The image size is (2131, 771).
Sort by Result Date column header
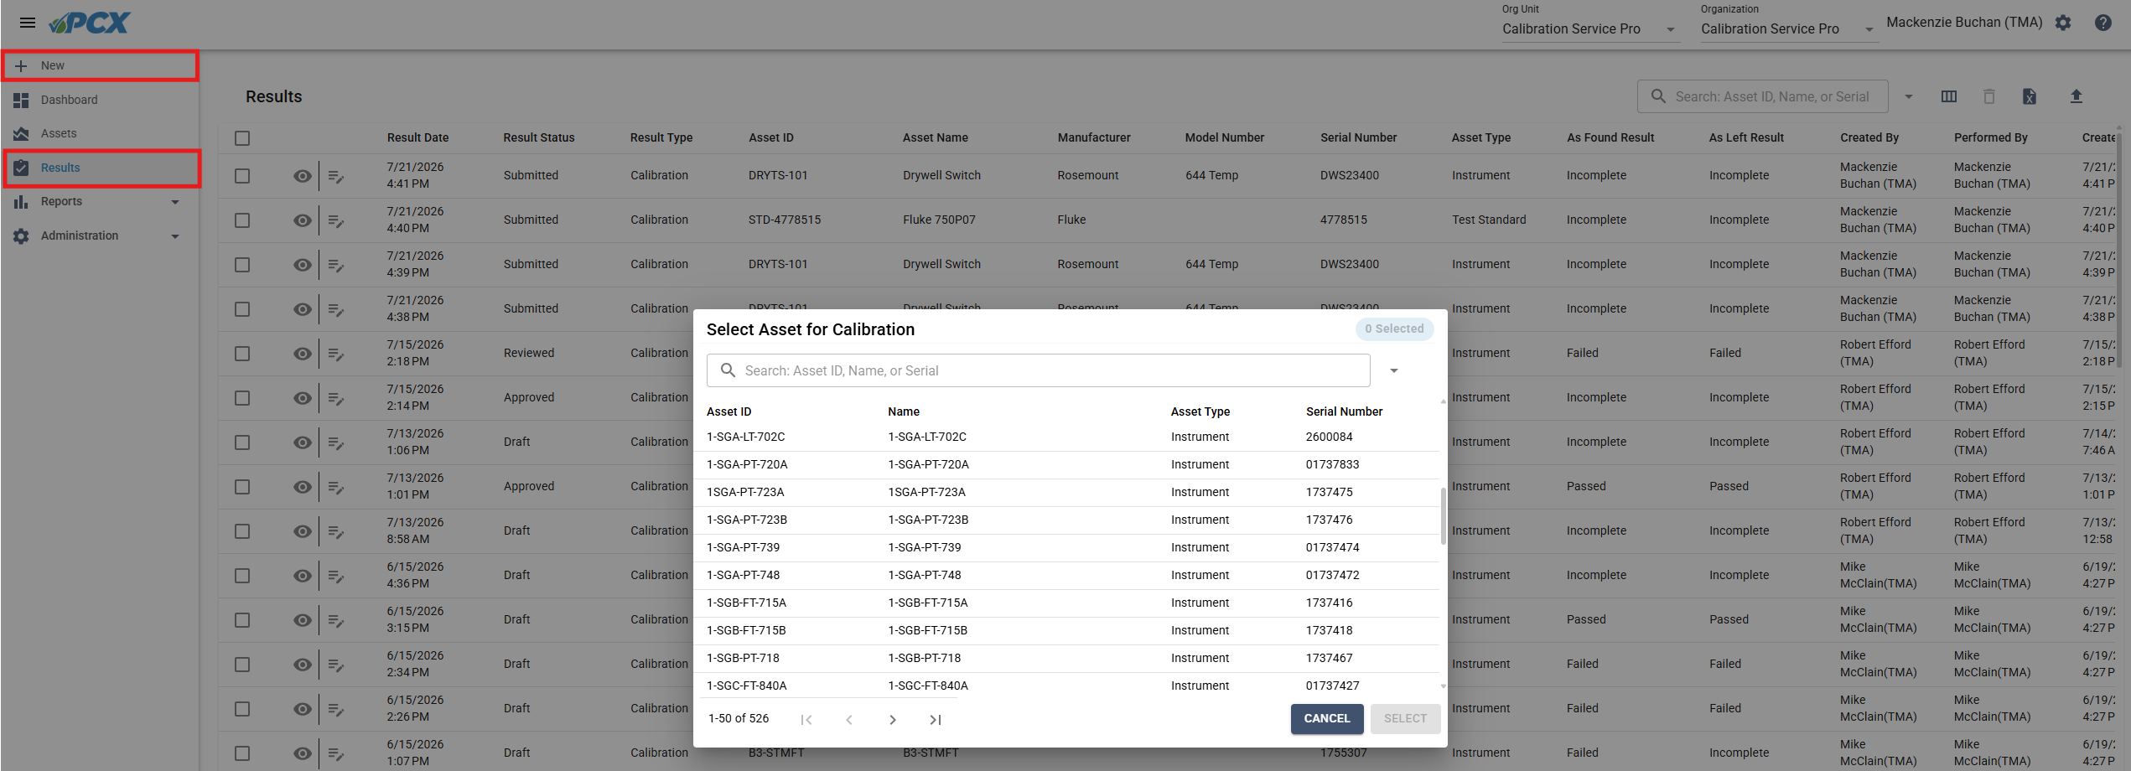pyautogui.click(x=417, y=137)
